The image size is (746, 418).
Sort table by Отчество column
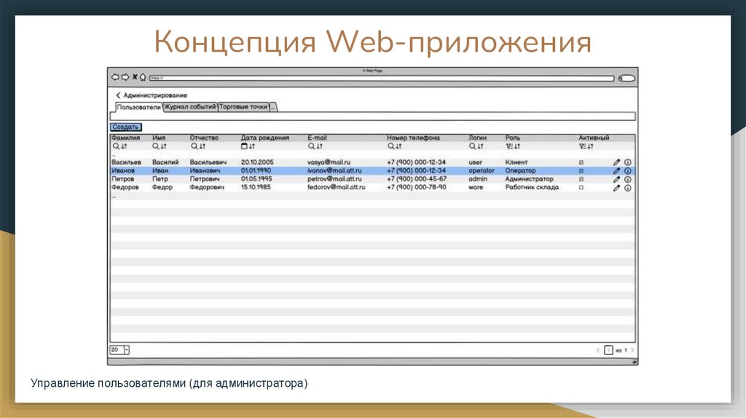[203, 146]
